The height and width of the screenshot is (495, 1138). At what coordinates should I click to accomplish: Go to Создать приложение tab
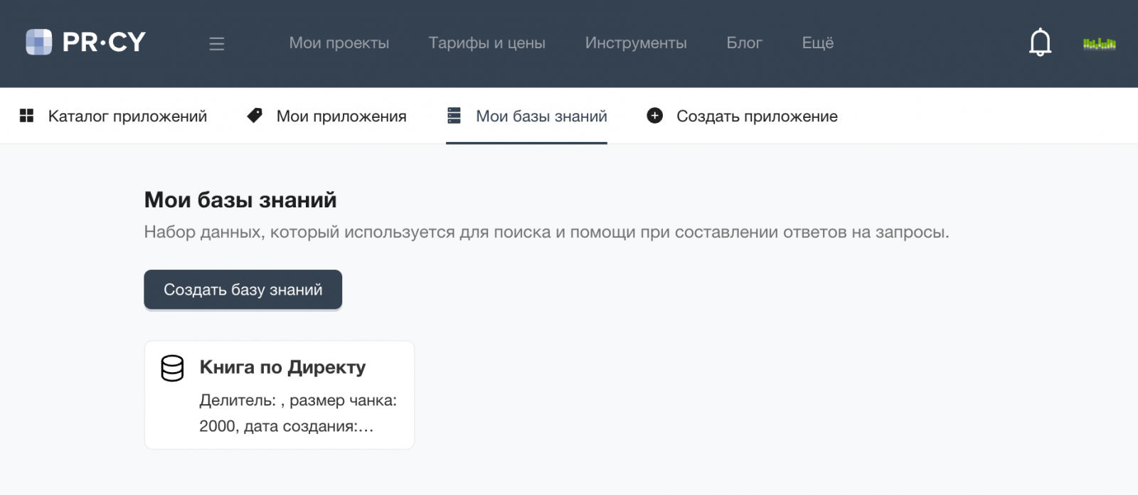pos(757,116)
